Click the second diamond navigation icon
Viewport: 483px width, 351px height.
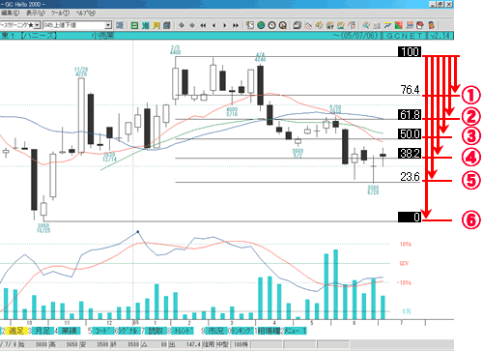(192, 25)
